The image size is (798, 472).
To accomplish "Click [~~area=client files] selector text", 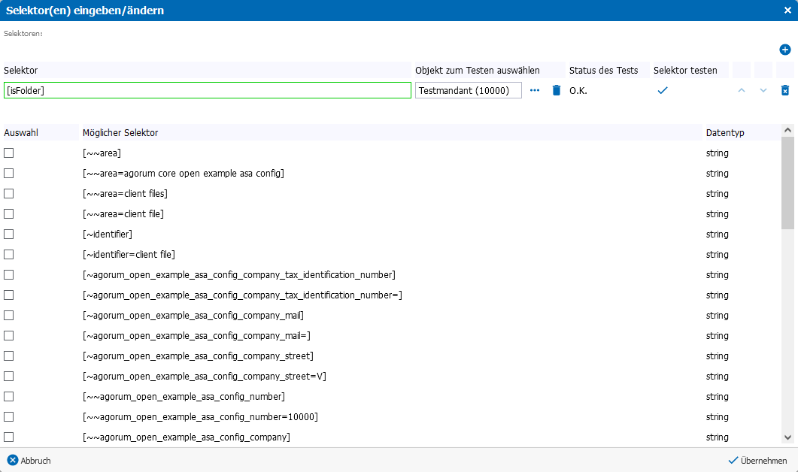I will point(125,194).
